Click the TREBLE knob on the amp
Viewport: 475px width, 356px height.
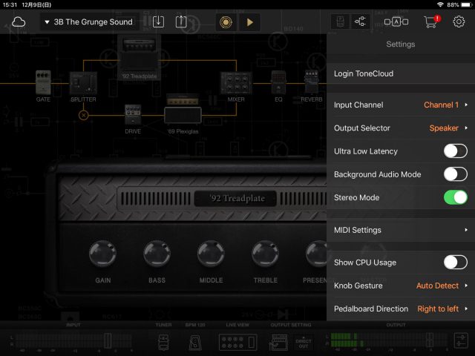[265, 254]
